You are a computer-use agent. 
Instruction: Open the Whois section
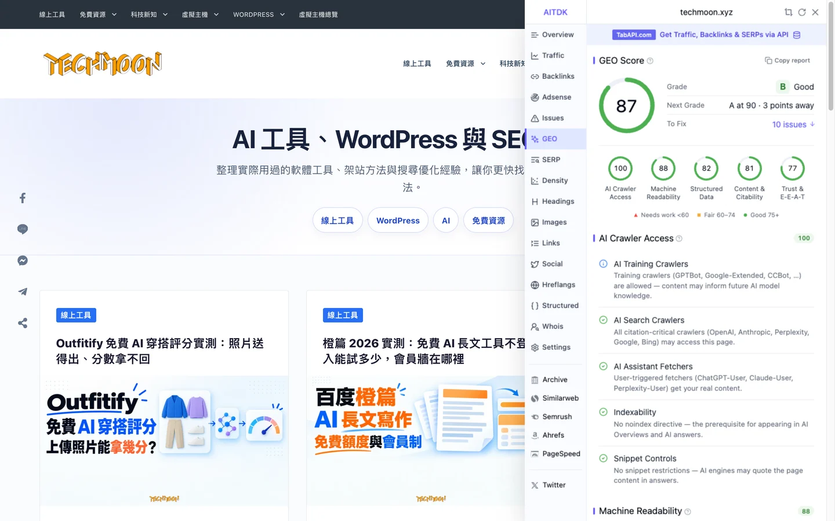pos(555,326)
